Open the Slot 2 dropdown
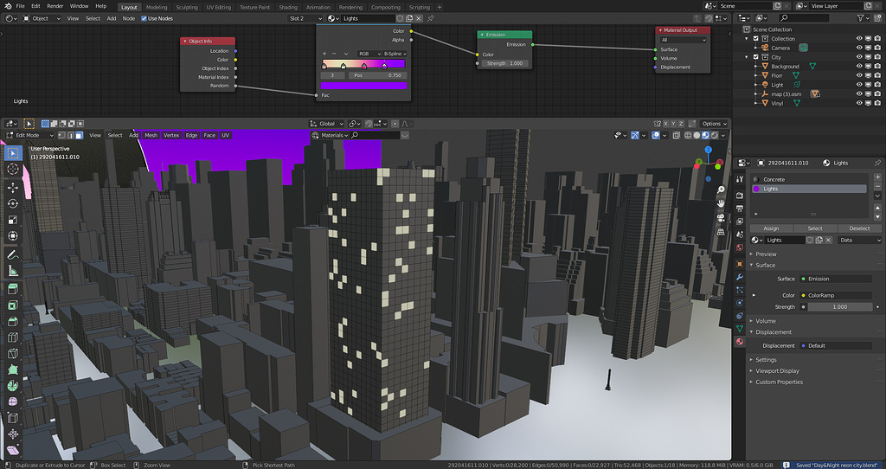Viewport: 886px width, 469px height. click(305, 18)
